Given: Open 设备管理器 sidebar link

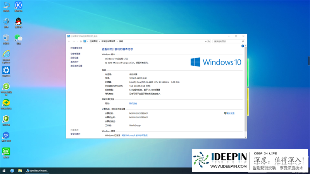Looking at the screenshot, I should 75,54.
